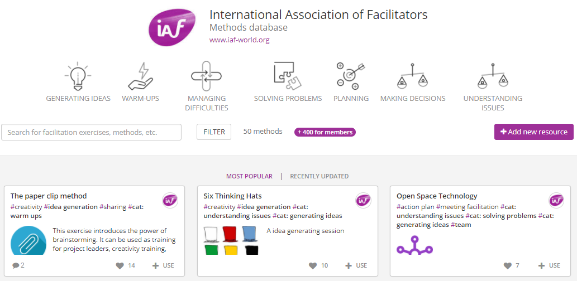Click the paper clip thumbnail image
577x281 pixels.
(x=28, y=241)
